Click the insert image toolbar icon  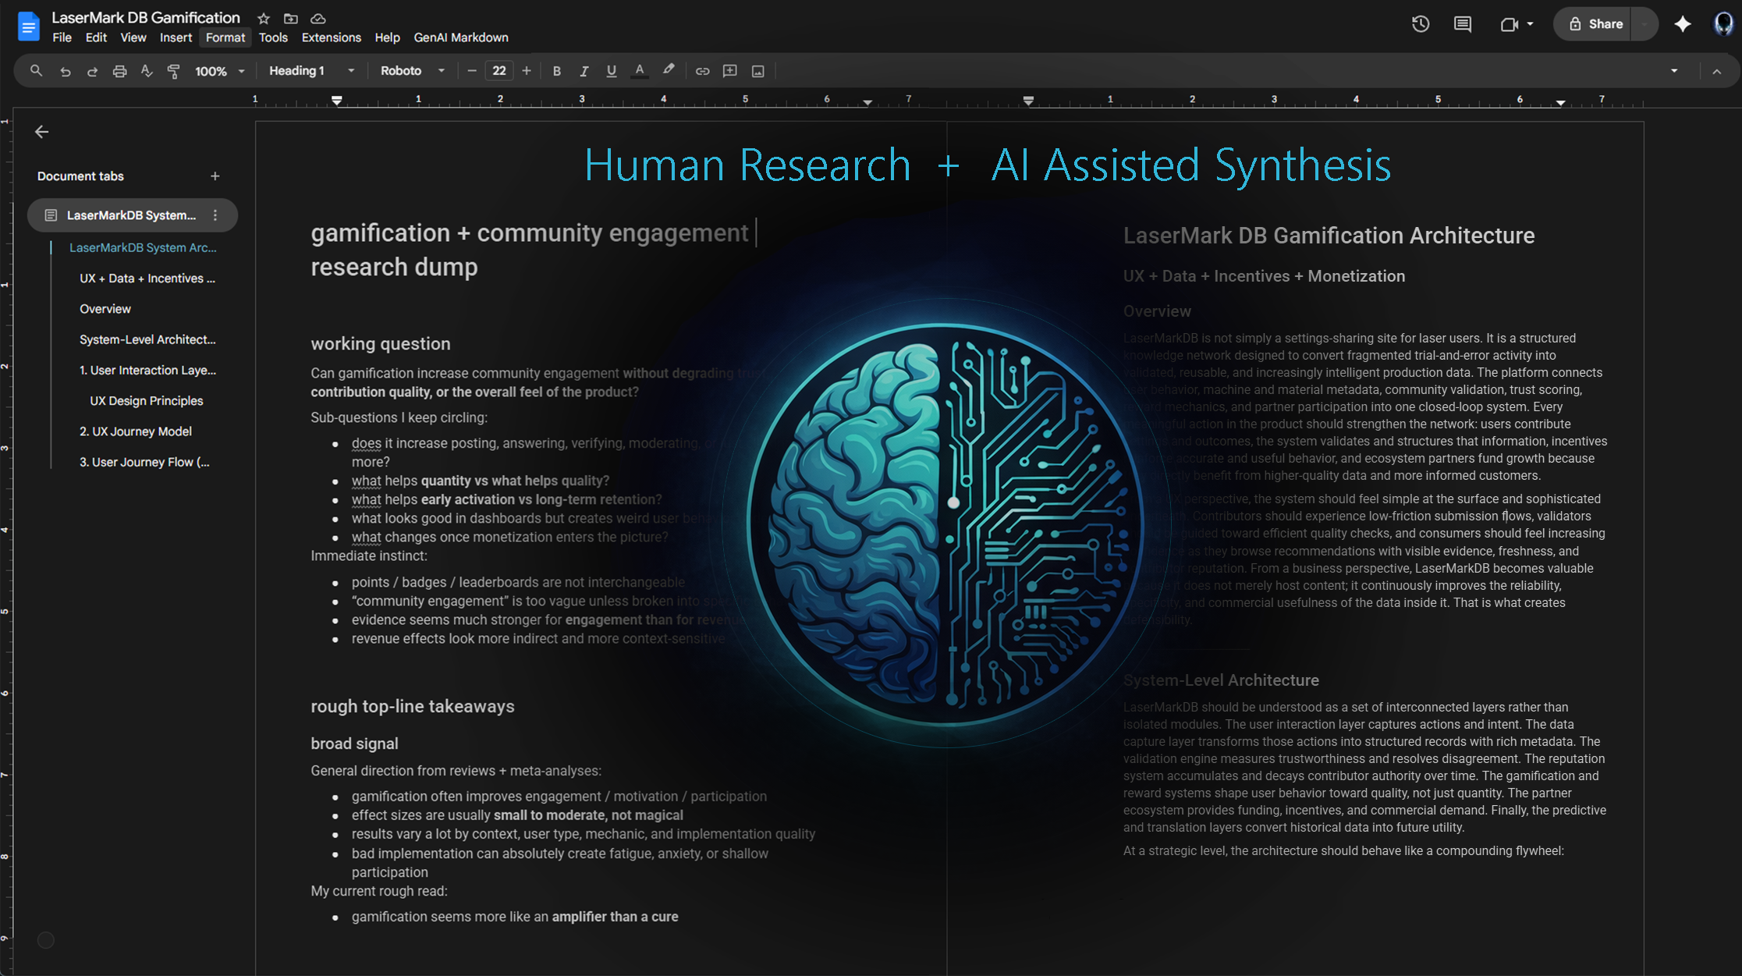click(x=757, y=71)
